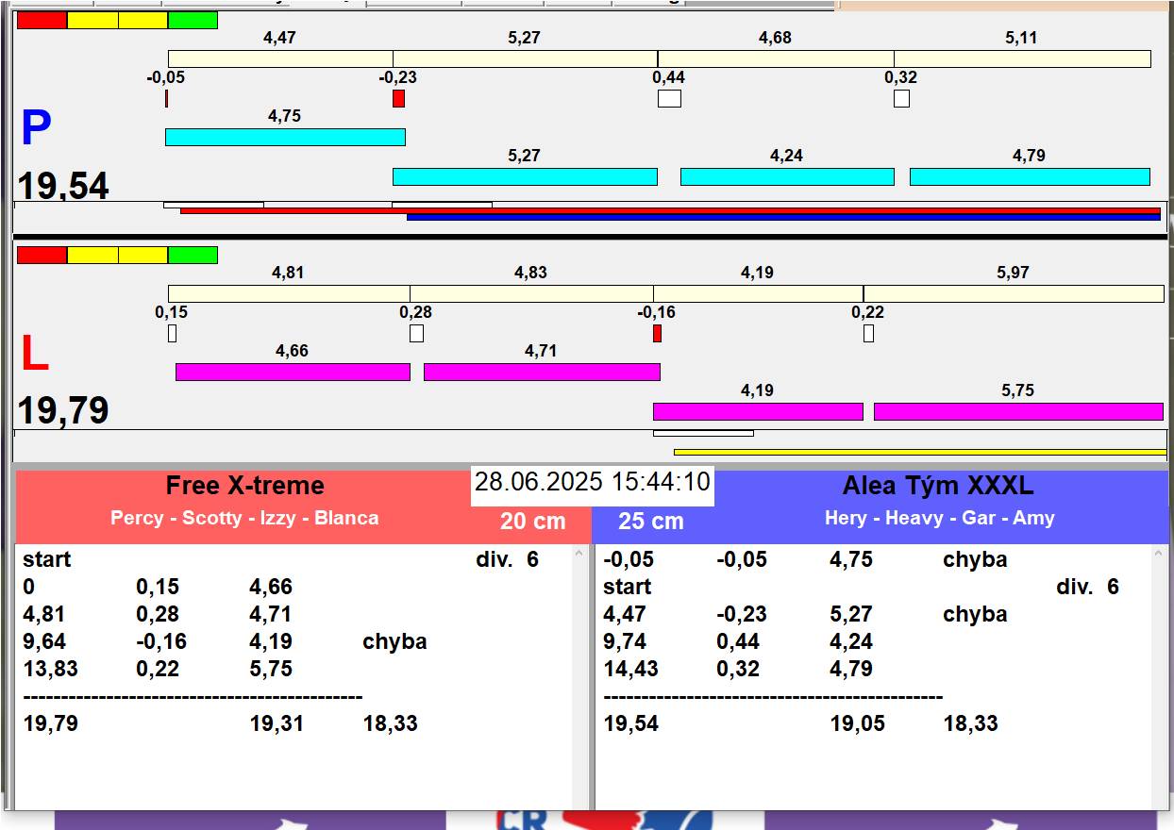Click the 20 cm jump height label
Image resolution: width=1174 pixels, height=830 pixels.
[x=533, y=521]
